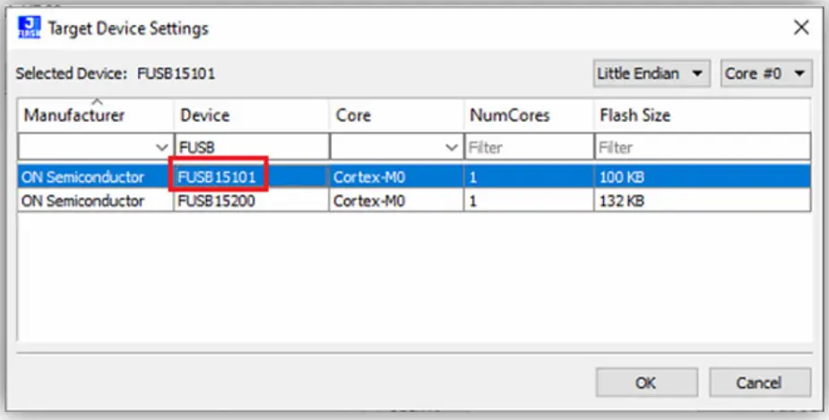Screen dimensions: 829x420
Task: Confirm selection with the OK button
Action: [x=646, y=382]
